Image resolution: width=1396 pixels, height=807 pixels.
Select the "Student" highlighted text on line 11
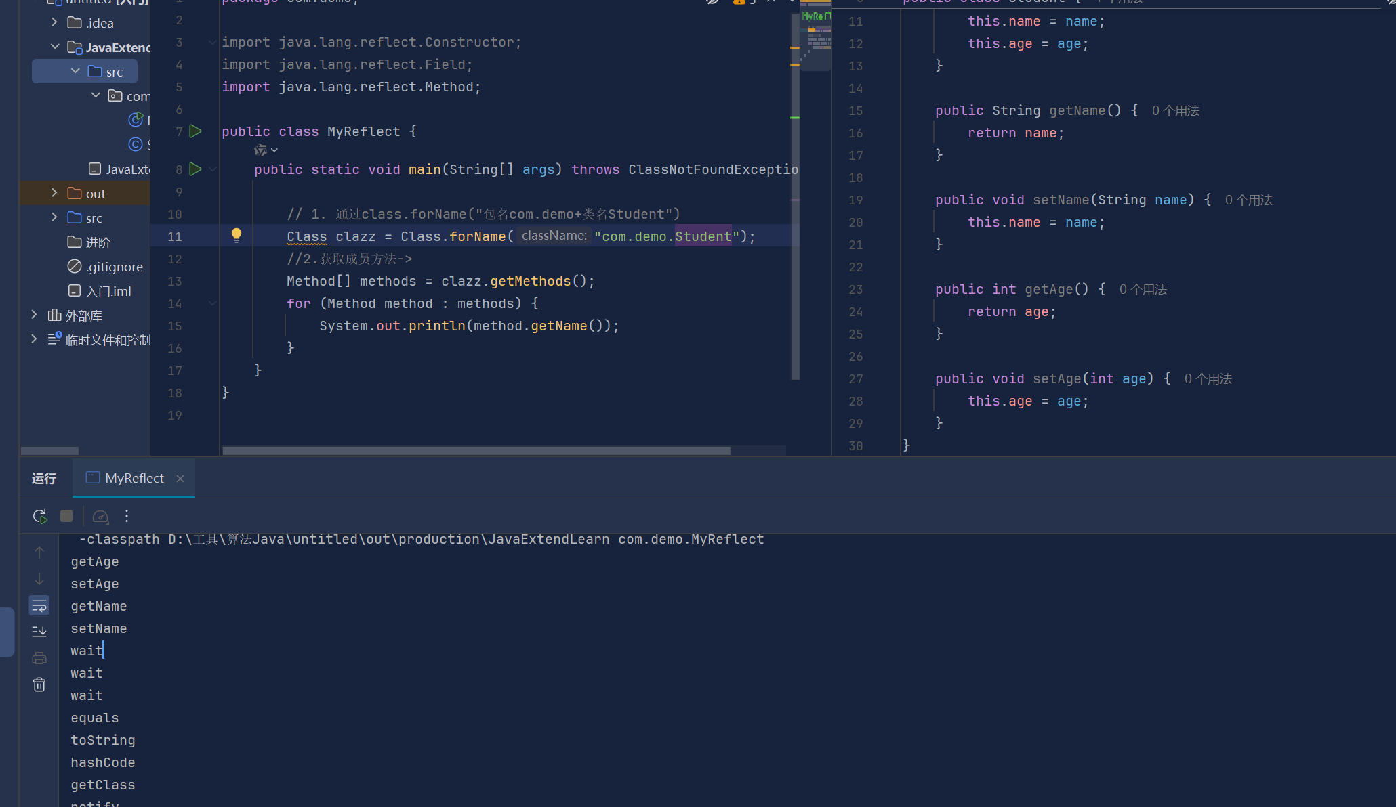pyautogui.click(x=703, y=236)
